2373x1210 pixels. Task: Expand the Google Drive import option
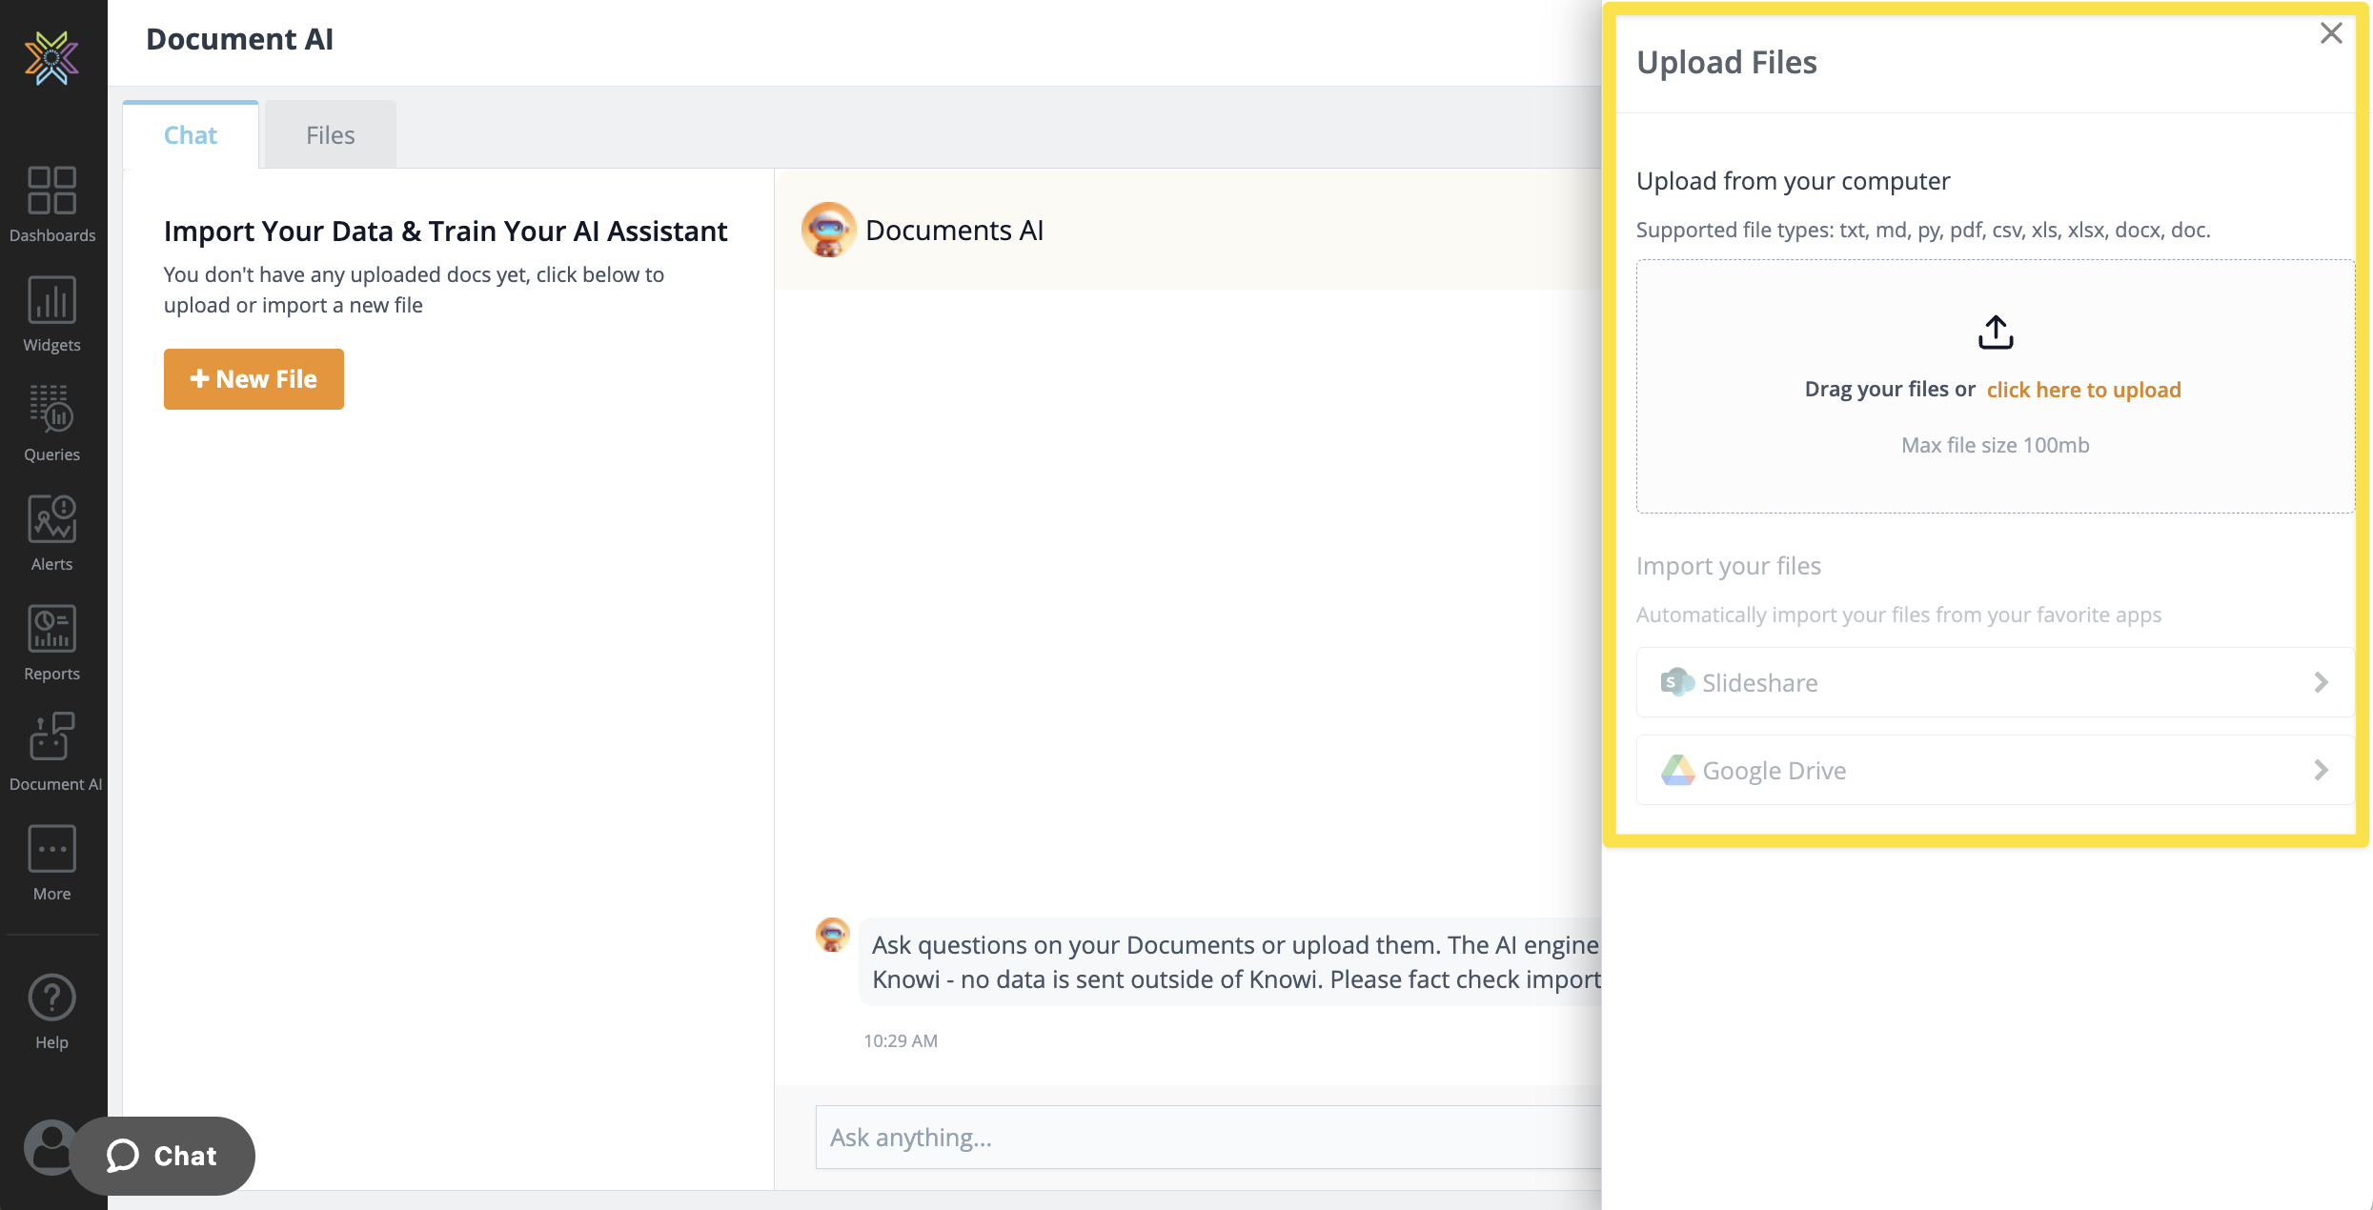pos(1993,770)
